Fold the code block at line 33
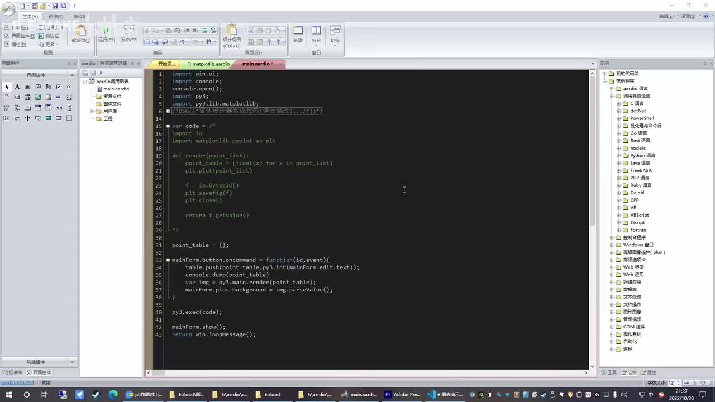Viewport: 715px width, 402px height. click(x=168, y=260)
